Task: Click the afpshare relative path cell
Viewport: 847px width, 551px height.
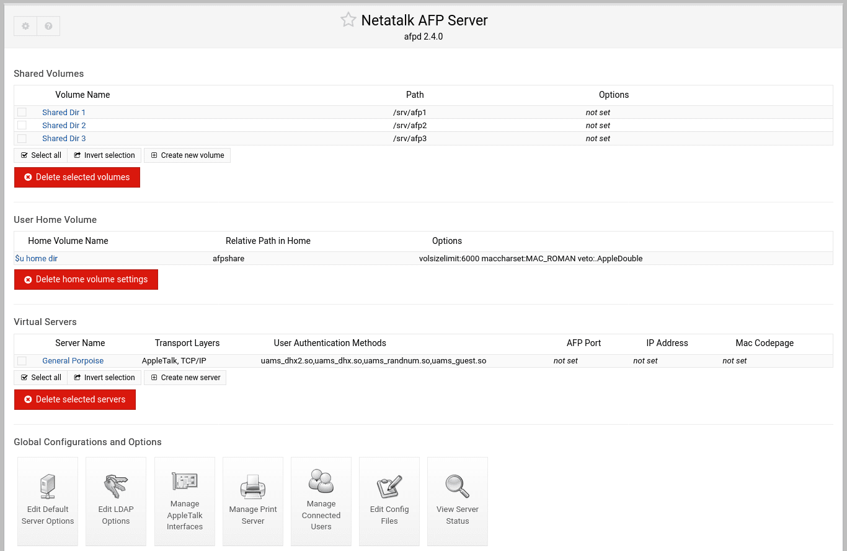Action: tap(228, 259)
